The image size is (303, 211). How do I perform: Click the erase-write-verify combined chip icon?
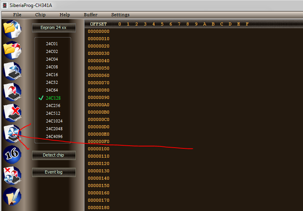click(12, 175)
